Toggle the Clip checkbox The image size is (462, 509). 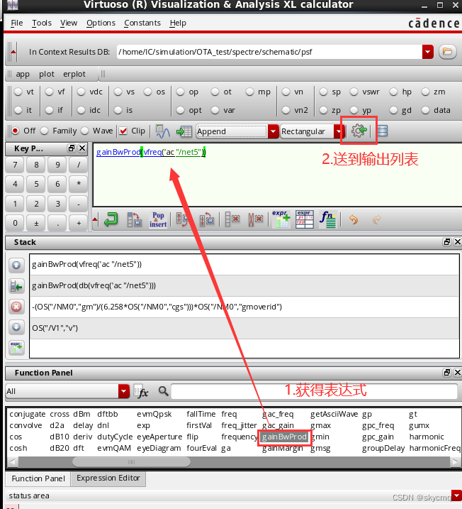123,131
